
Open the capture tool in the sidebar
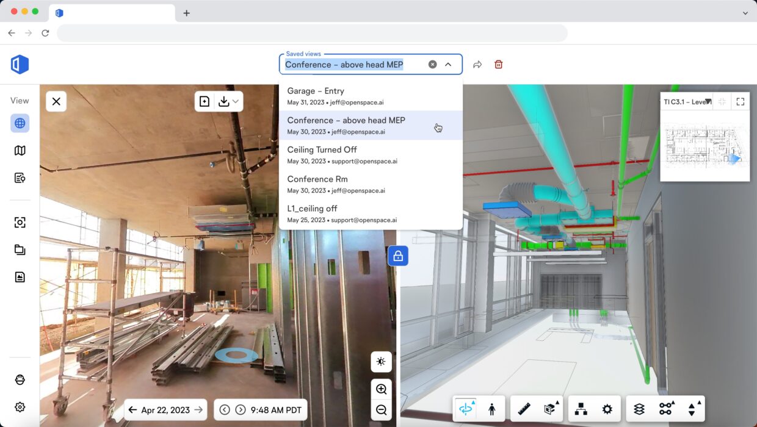pyautogui.click(x=19, y=222)
